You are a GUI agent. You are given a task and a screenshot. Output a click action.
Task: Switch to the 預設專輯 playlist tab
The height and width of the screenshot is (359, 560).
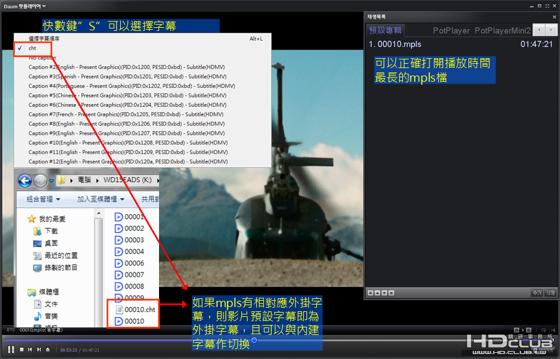pyautogui.click(x=386, y=30)
